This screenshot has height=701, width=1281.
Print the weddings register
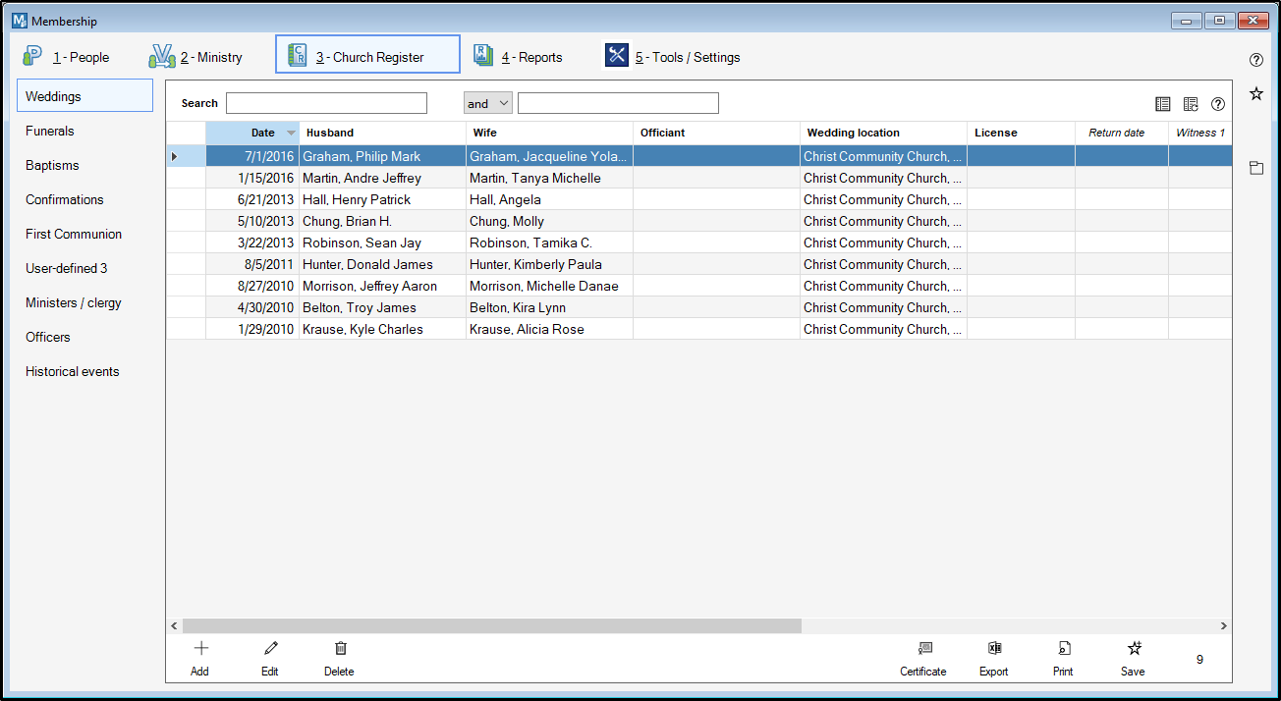[1063, 649]
